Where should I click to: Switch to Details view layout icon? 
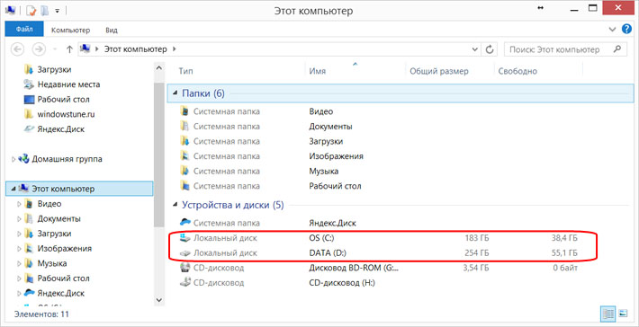(x=608, y=314)
